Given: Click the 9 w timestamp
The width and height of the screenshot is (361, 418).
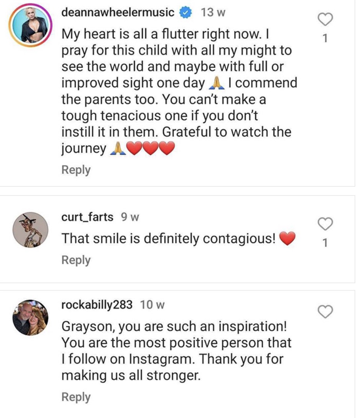Looking at the screenshot, I should [x=130, y=217].
